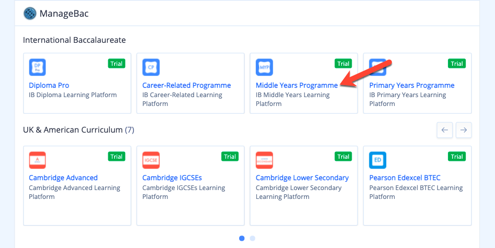Open the Pearson Edexcel ED icon
The width and height of the screenshot is (495, 248).
click(x=378, y=160)
